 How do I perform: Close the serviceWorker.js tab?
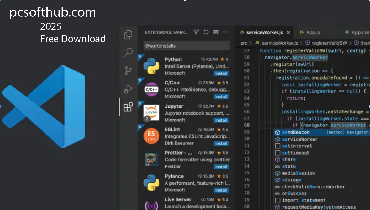tap(288, 32)
